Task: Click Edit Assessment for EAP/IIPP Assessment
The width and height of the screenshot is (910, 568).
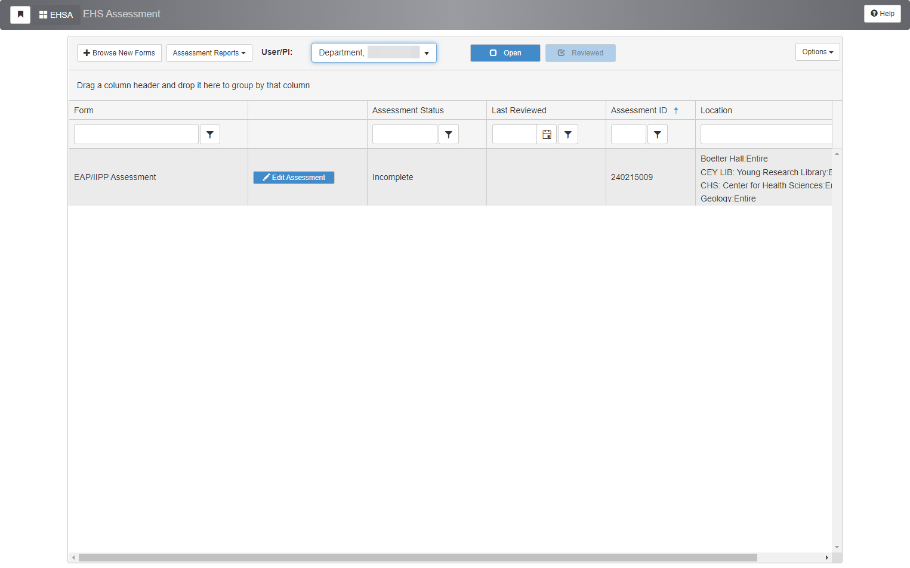Action: (294, 178)
